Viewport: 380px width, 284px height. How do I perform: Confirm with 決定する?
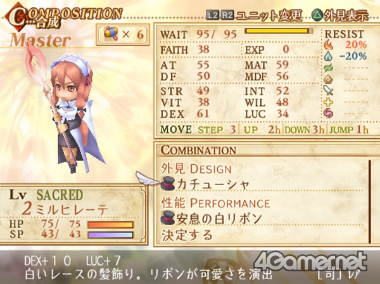187,235
